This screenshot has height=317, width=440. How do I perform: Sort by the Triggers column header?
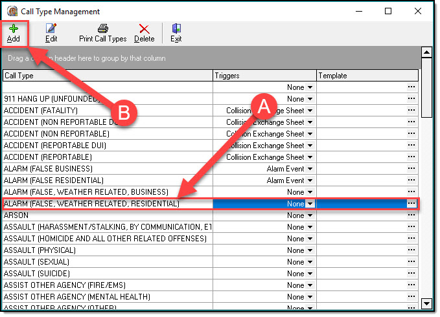[264, 76]
